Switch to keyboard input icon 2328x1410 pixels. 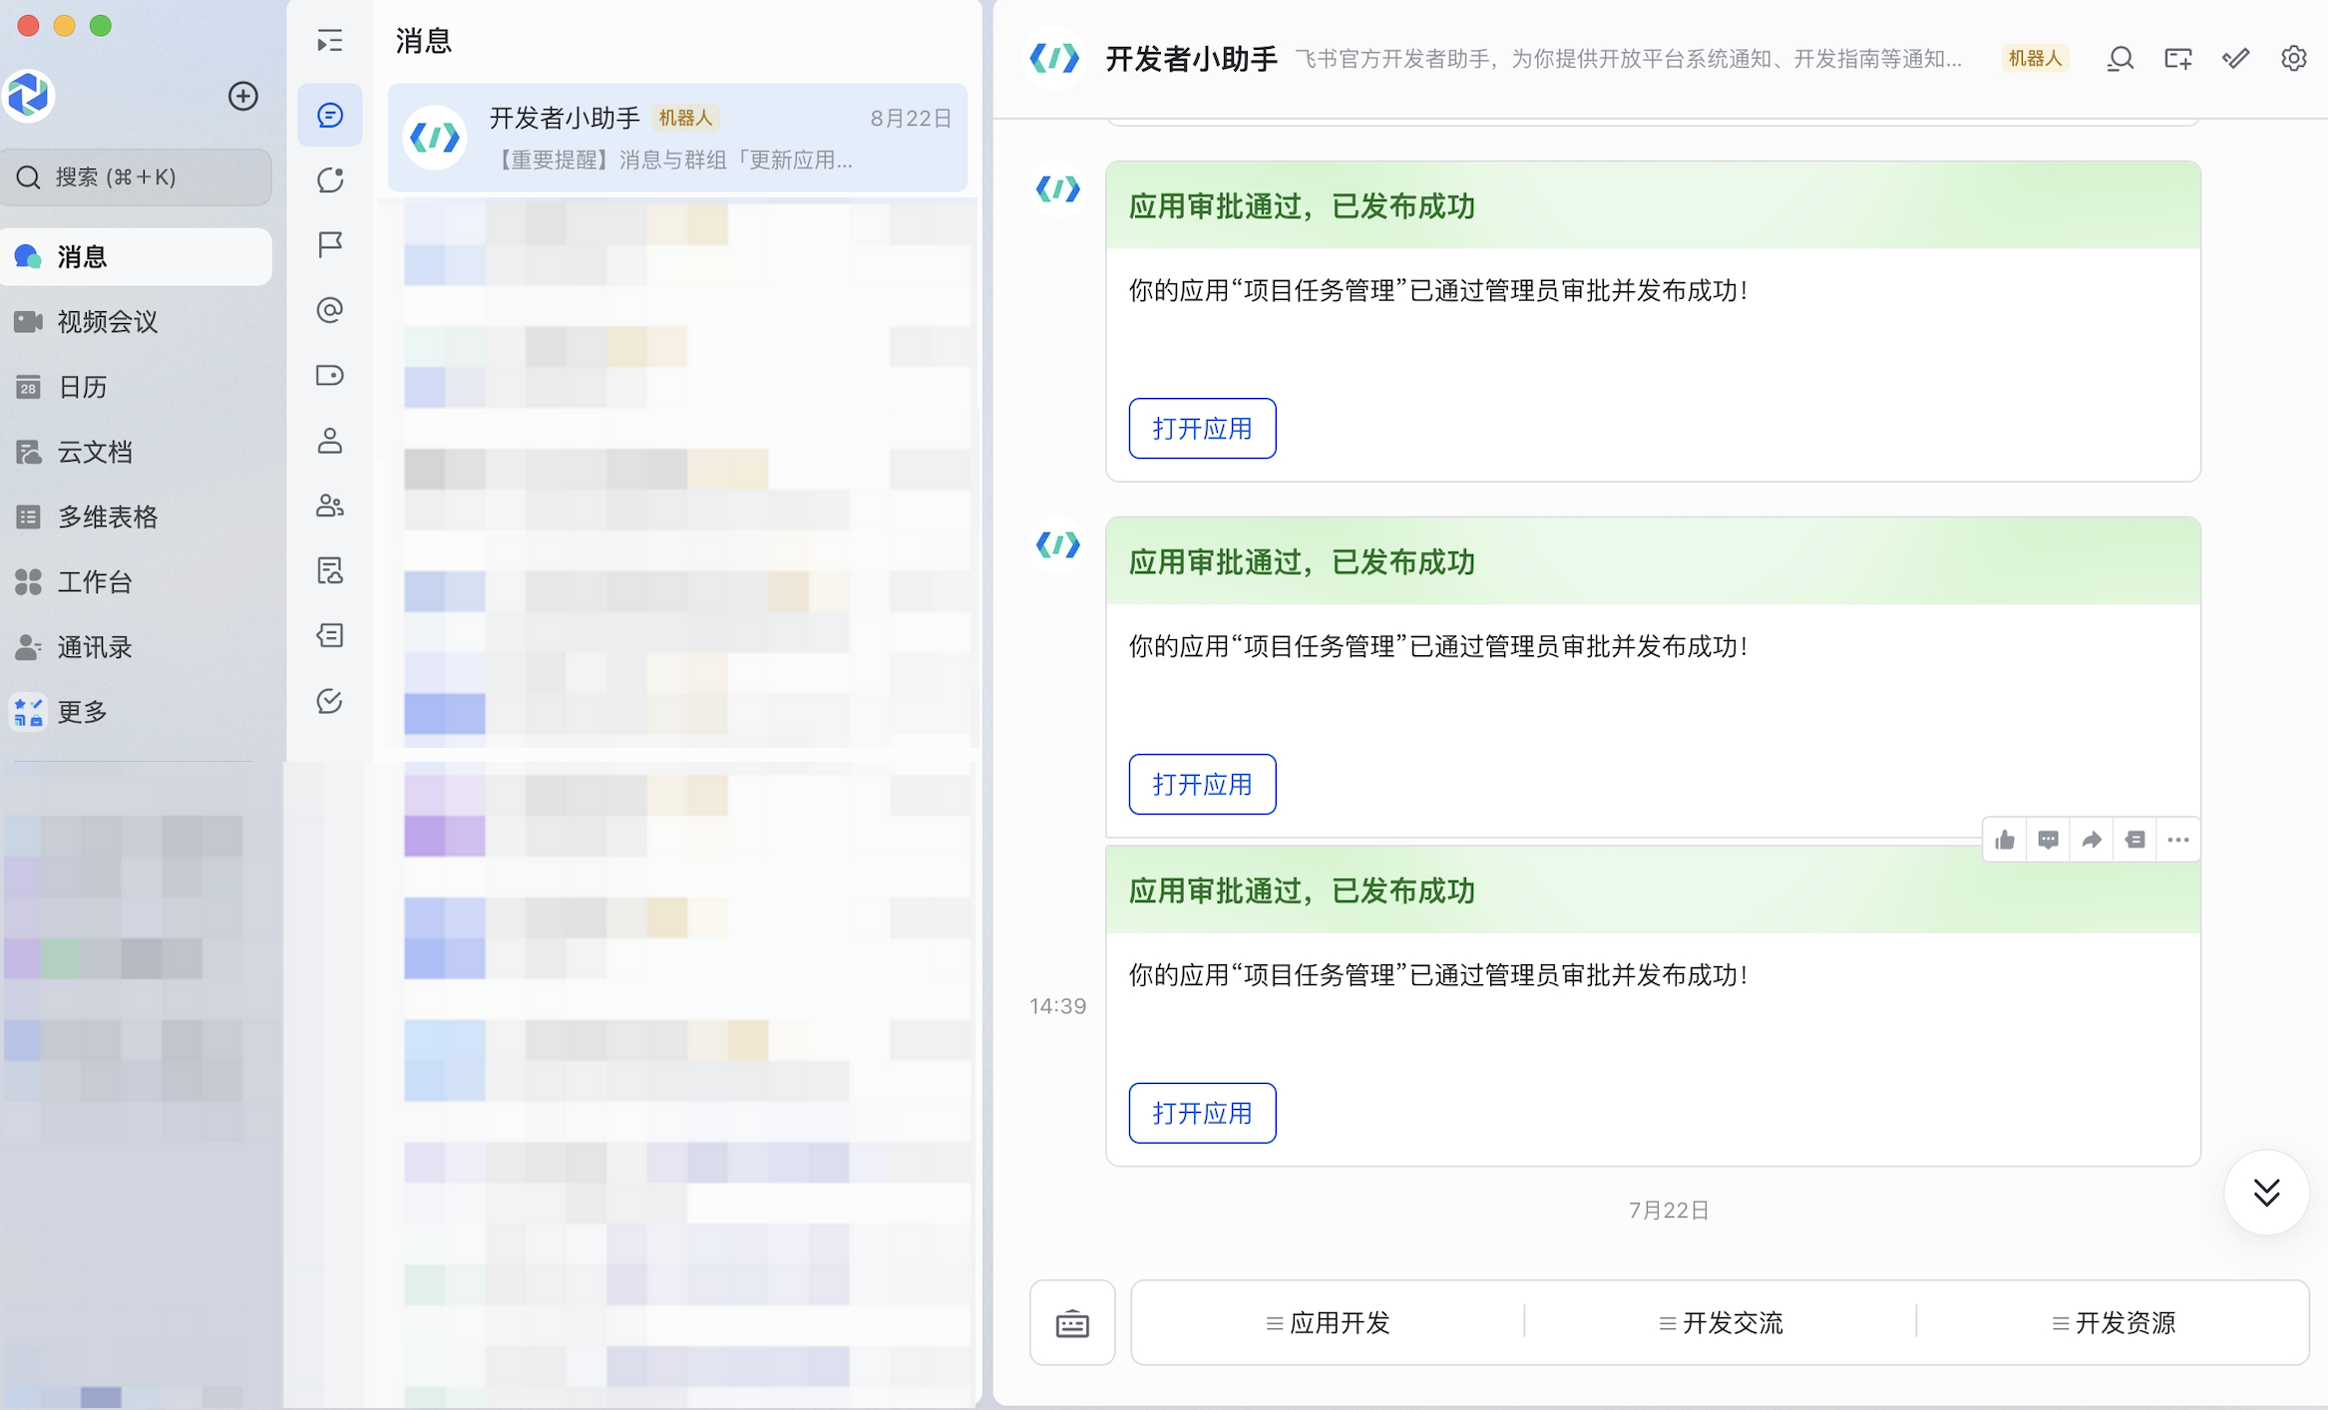click(1072, 1323)
